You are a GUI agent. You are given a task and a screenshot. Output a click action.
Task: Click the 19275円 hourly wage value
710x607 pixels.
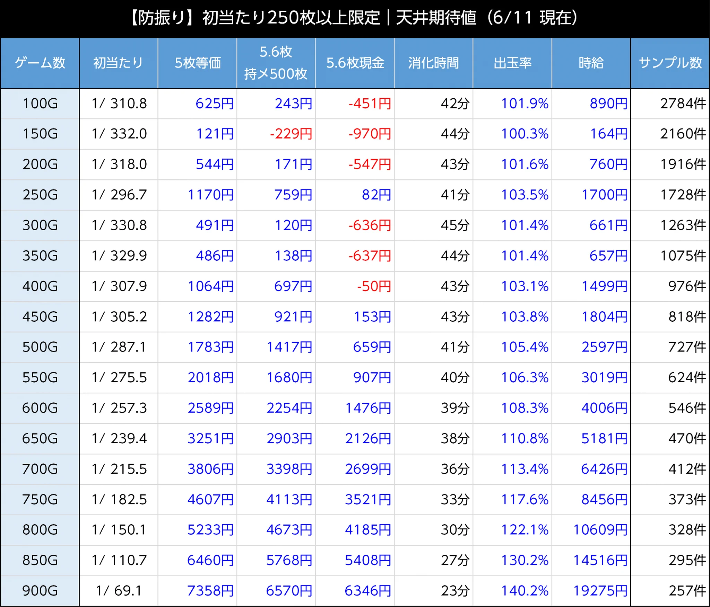tap(600, 590)
